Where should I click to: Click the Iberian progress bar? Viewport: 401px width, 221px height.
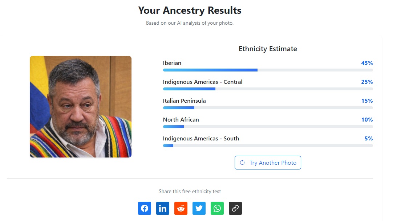pyautogui.click(x=268, y=70)
